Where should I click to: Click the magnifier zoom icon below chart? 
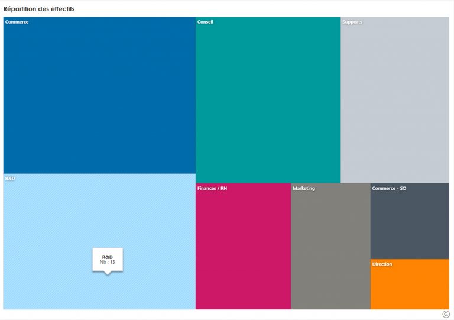click(x=446, y=314)
